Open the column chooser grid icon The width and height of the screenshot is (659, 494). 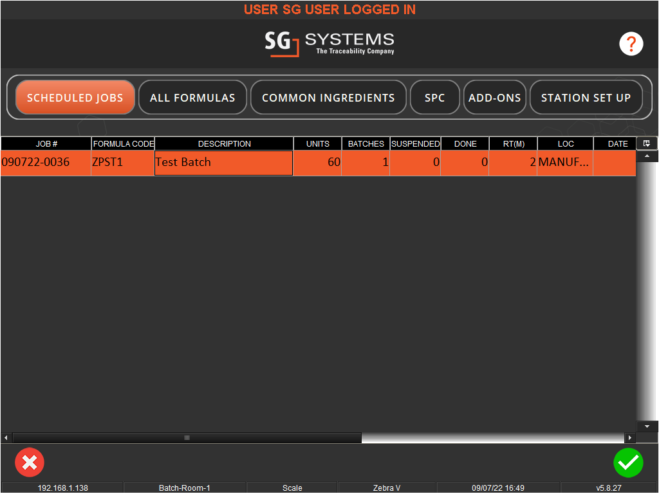tap(647, 143)
